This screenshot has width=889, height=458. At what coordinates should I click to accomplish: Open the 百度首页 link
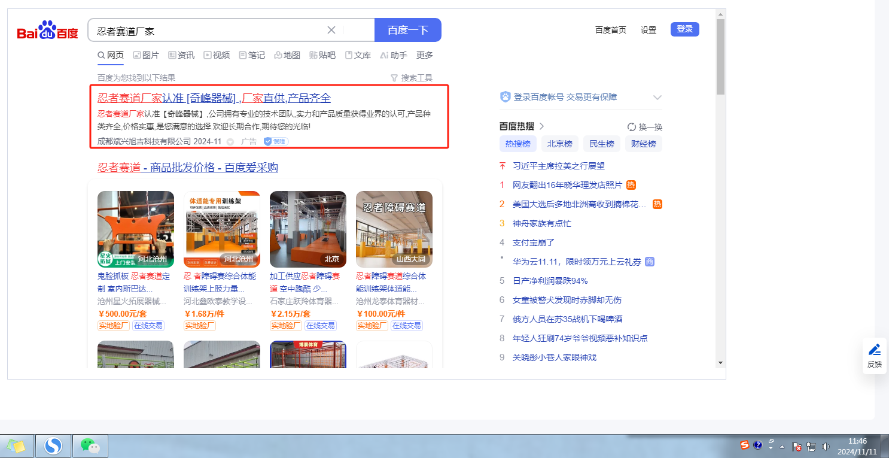[x=611, y=30]
